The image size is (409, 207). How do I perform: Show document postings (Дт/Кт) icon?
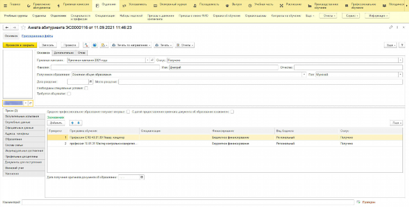[86, 45]
